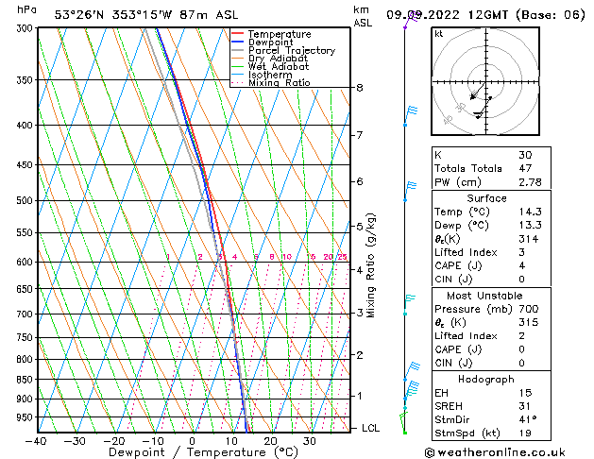This screenshot has height=459, width=594.
Task: Click the red Temperature legend line
Action: [x=238, y=34]
